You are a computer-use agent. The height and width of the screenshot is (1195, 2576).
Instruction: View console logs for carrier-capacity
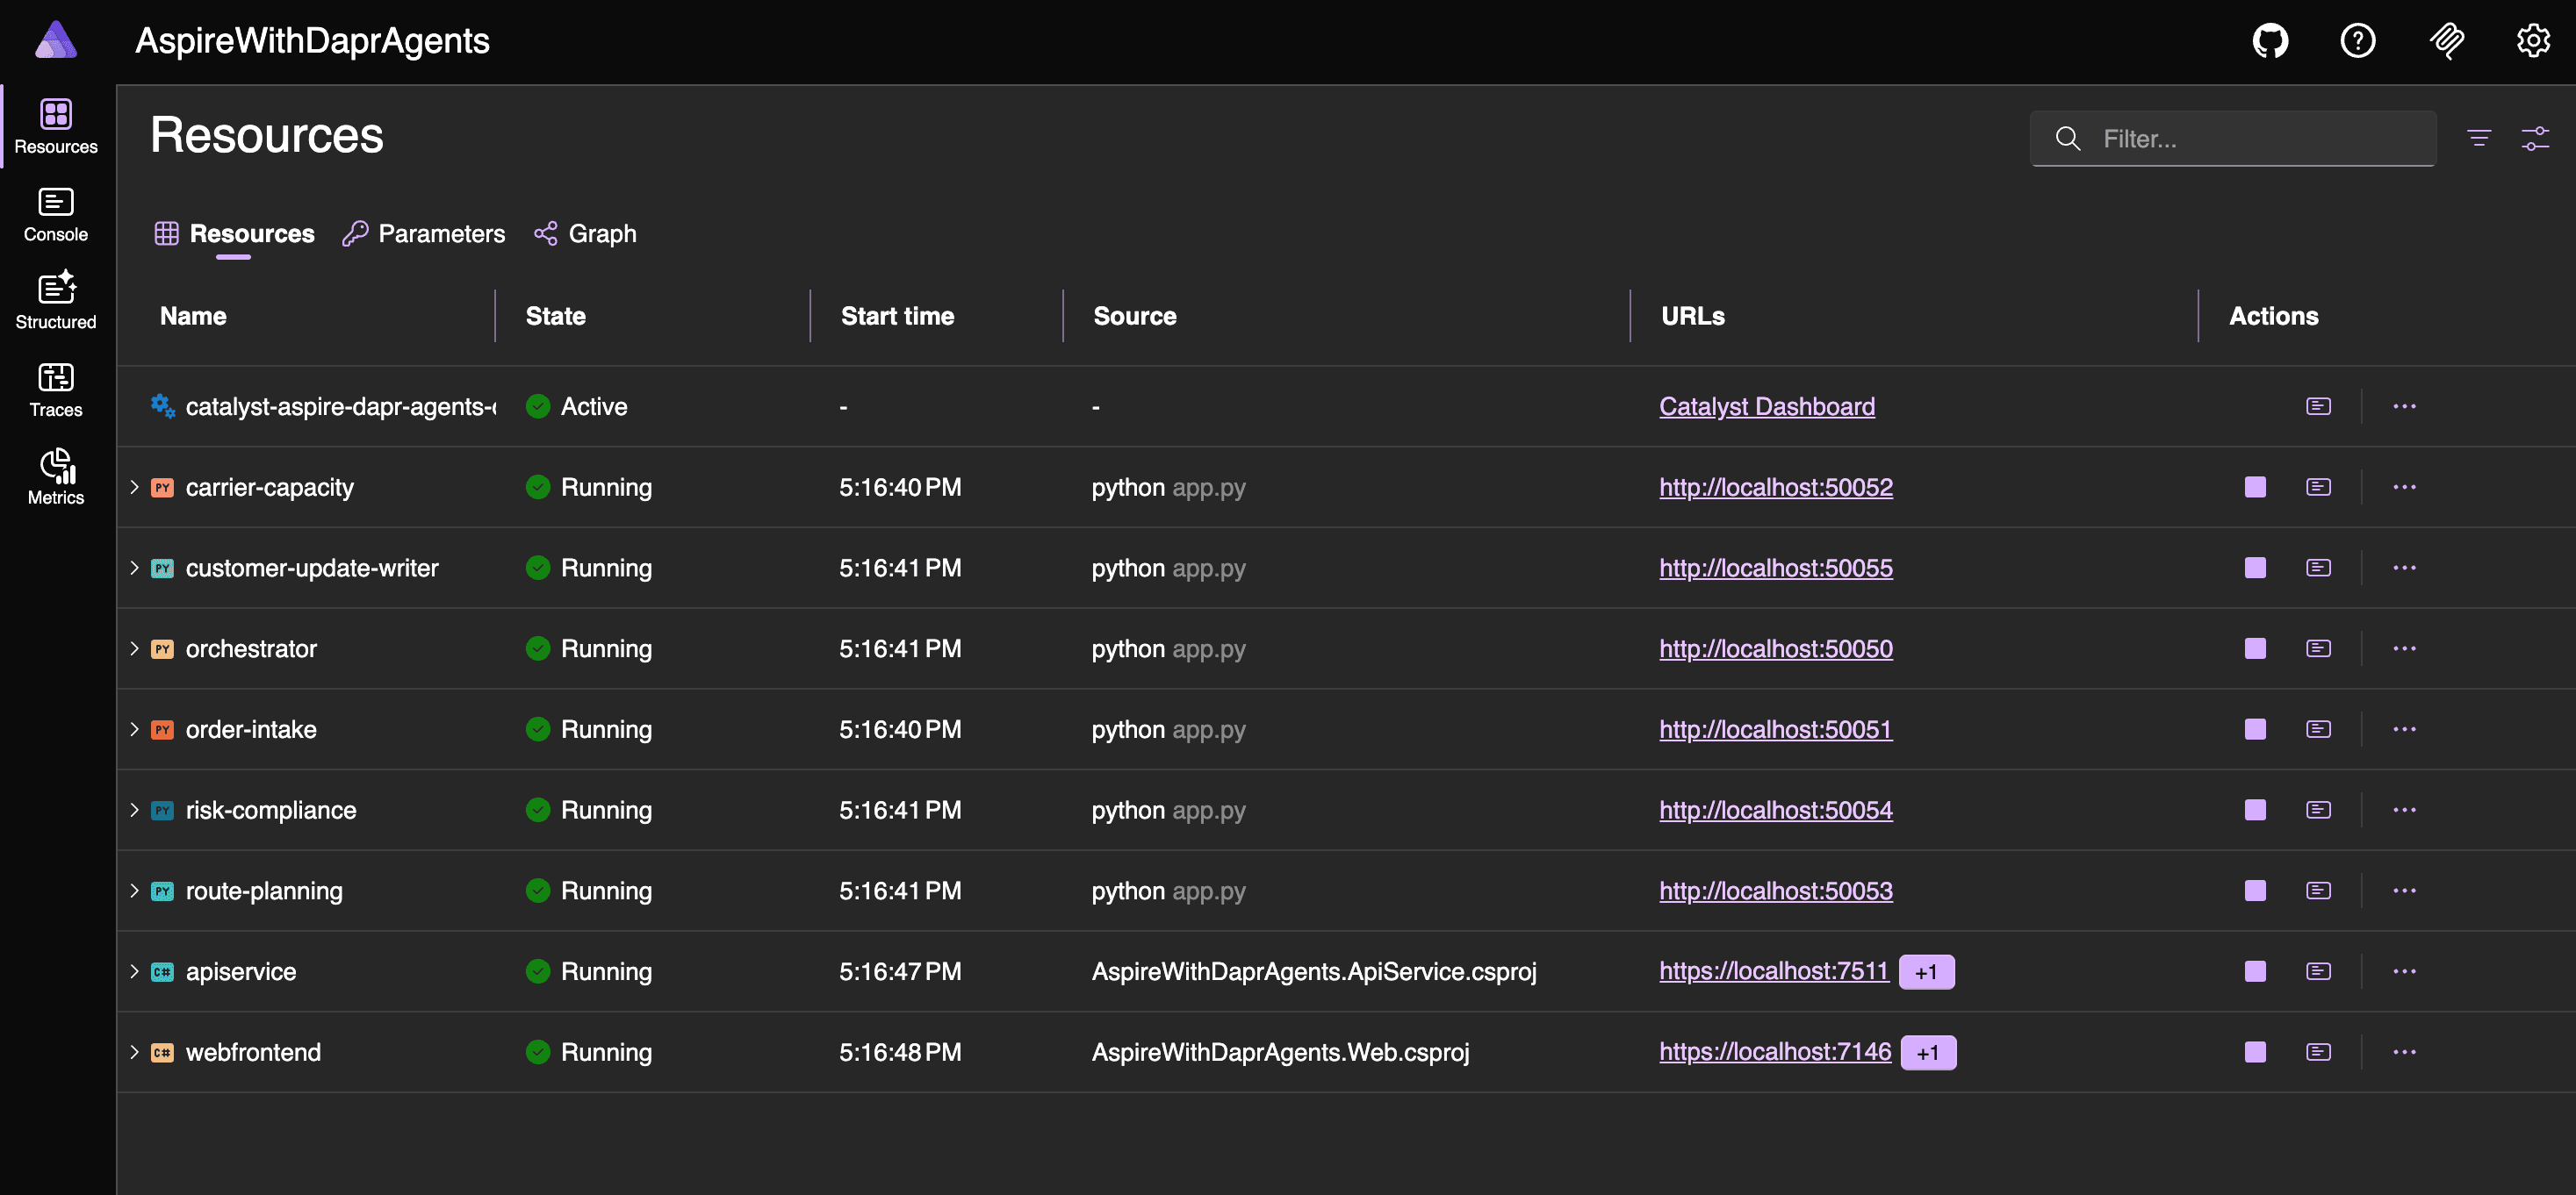[x=2318, y=487]
